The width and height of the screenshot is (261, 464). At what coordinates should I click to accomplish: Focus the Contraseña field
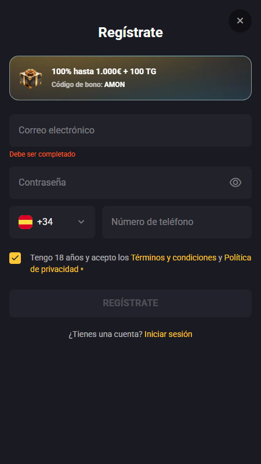[x=130, y=182]
